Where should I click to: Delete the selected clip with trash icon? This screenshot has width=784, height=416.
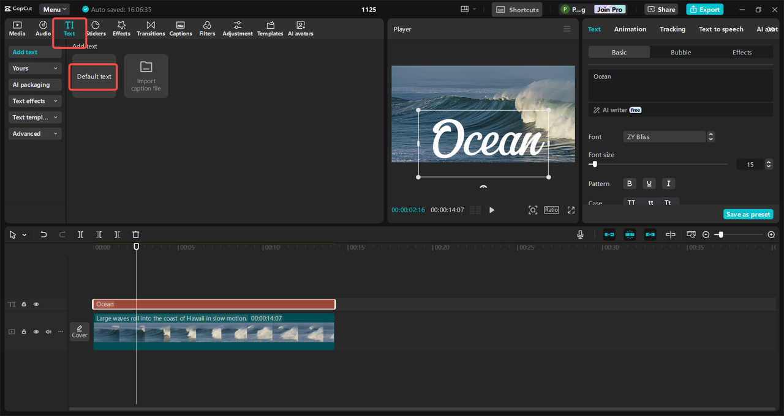pos(136,234)
